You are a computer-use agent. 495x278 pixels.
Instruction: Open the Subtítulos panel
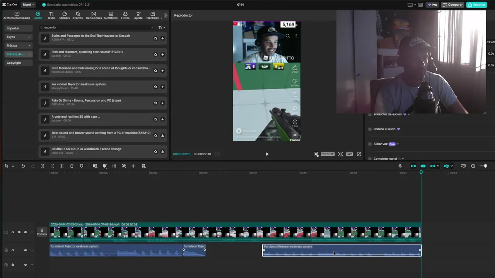point(111,15)
